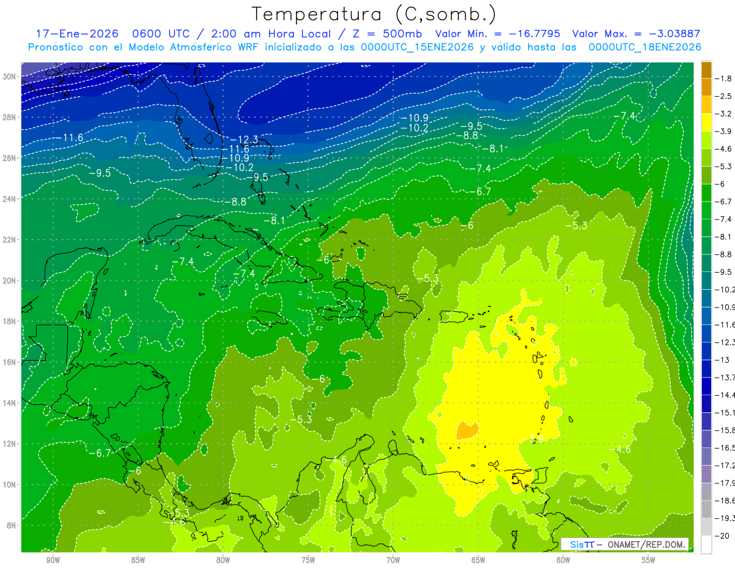735x568 pixels.
Task: Click the "30N" latitude axis label
Action: [x=9, y=76]
